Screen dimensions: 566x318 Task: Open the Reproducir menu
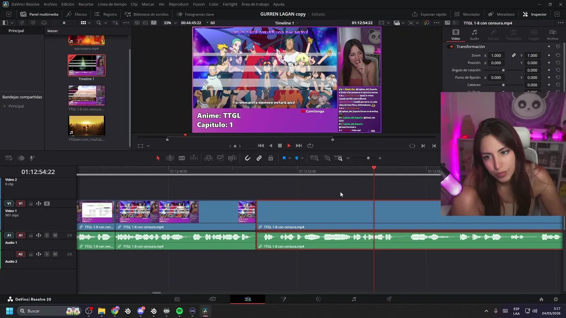click(179, 4)
